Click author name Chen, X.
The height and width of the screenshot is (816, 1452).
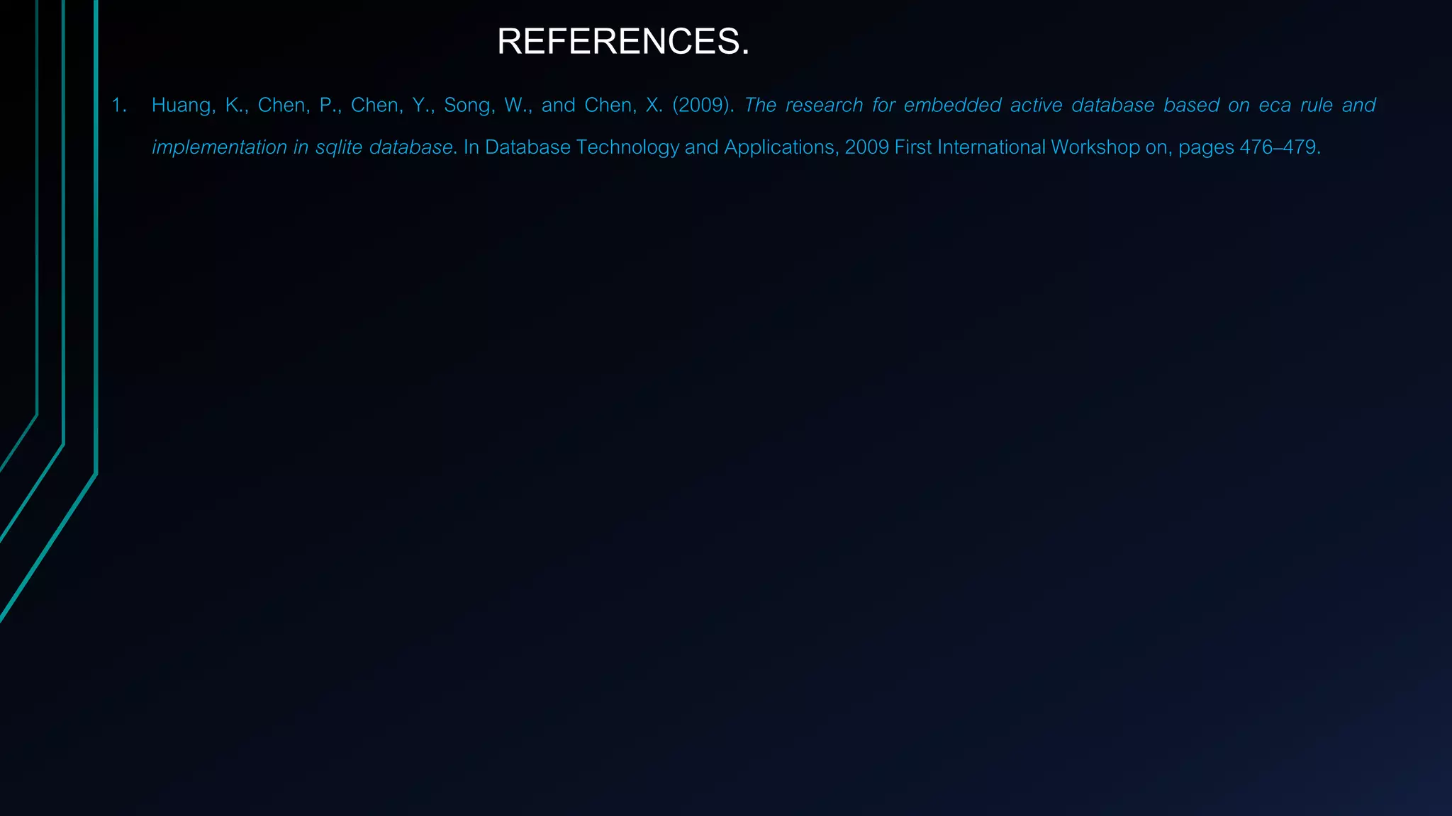tap(622, 106)
